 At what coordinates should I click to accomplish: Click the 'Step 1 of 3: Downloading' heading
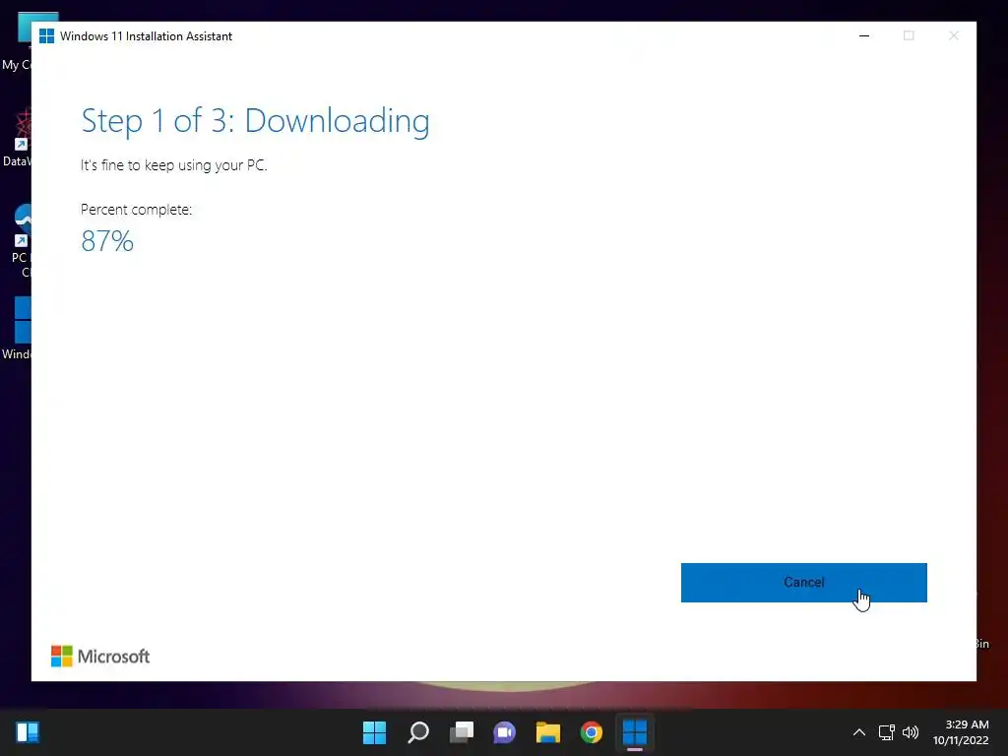point(255,121)
